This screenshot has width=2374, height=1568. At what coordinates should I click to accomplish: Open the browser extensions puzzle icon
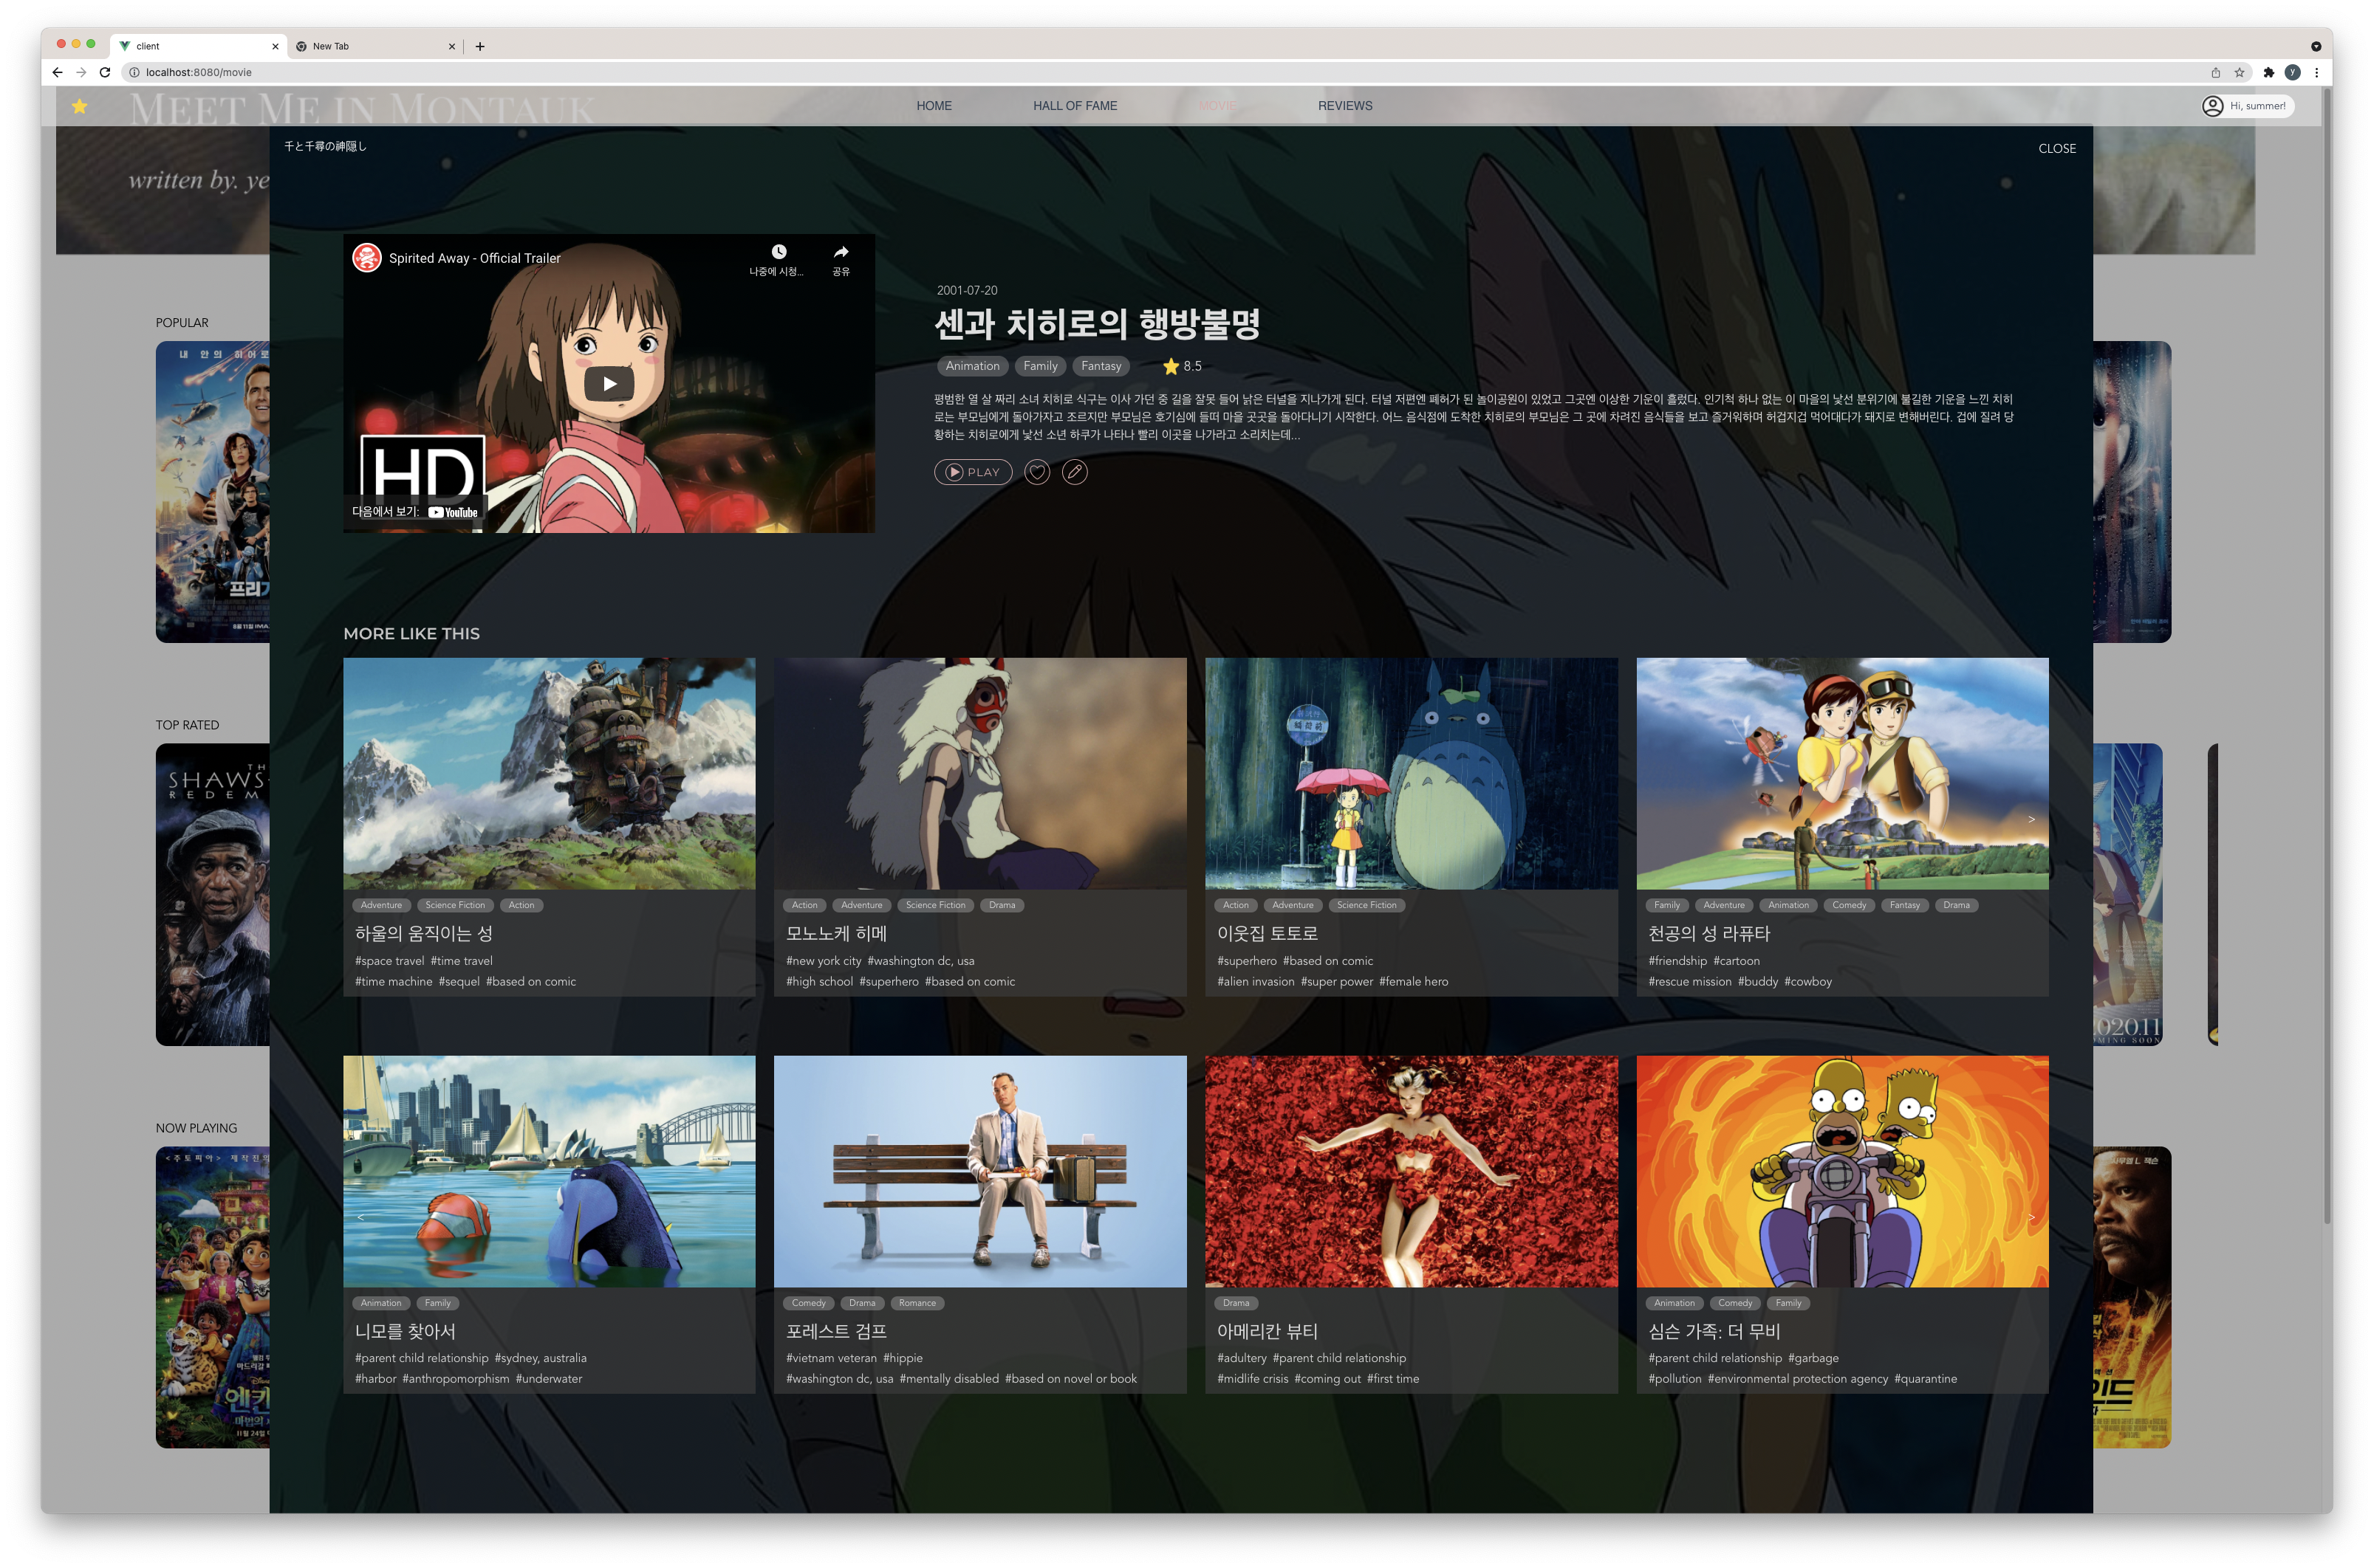2268,72
